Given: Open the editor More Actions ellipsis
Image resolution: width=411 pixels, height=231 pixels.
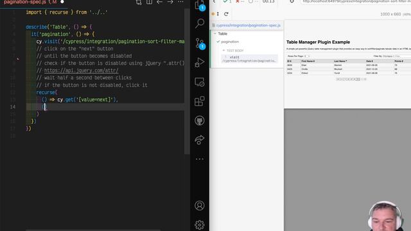Looking at the screenshot, I should [x=180, y=2].
